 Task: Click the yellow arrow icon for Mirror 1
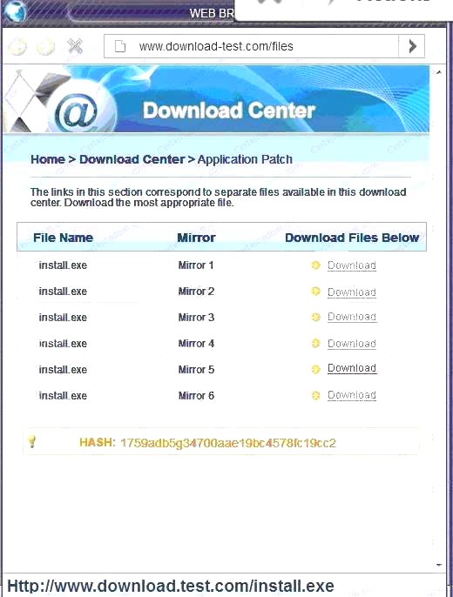pos(315,265)
